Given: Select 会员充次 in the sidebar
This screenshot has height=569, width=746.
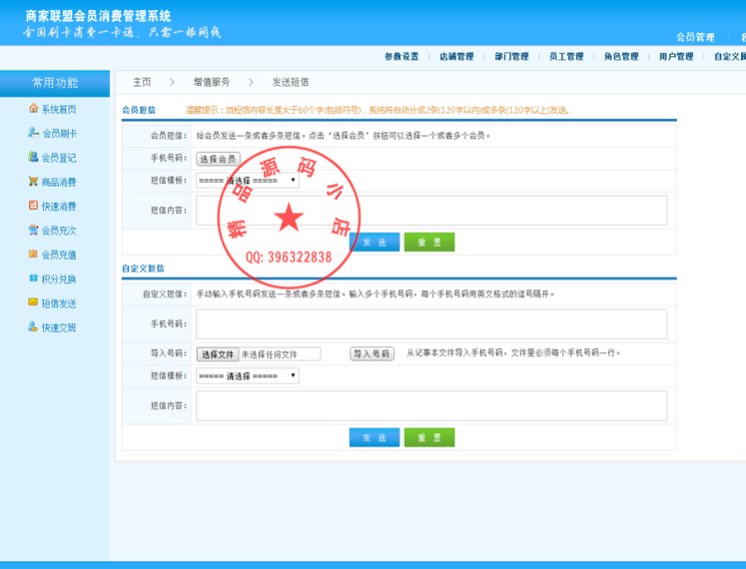Looking at the screenshot, I should [x=58, y=230].
